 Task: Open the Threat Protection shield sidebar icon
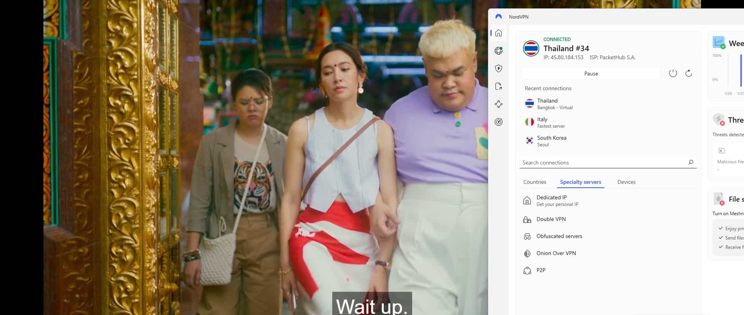point(499,68)
